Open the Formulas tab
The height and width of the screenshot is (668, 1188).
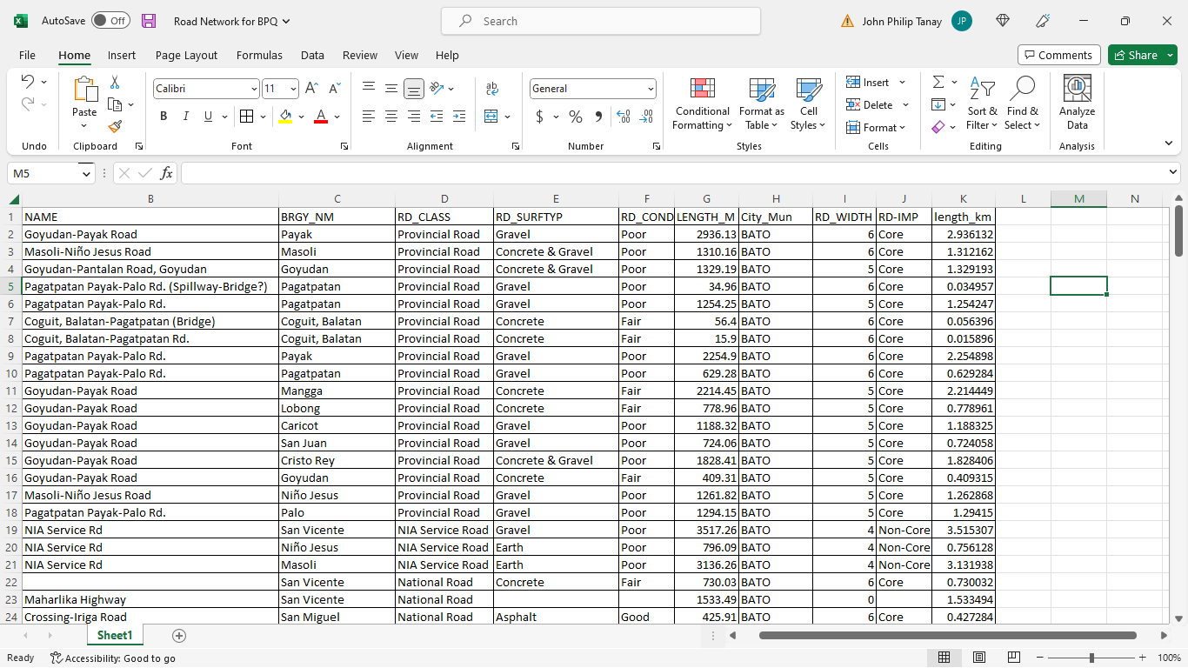pos(259,55)
